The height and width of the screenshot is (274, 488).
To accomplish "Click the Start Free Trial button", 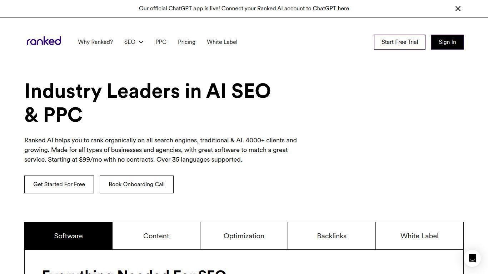I will click(x=399, y=42).
